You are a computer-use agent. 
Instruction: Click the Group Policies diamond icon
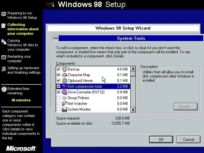(64, 98)
